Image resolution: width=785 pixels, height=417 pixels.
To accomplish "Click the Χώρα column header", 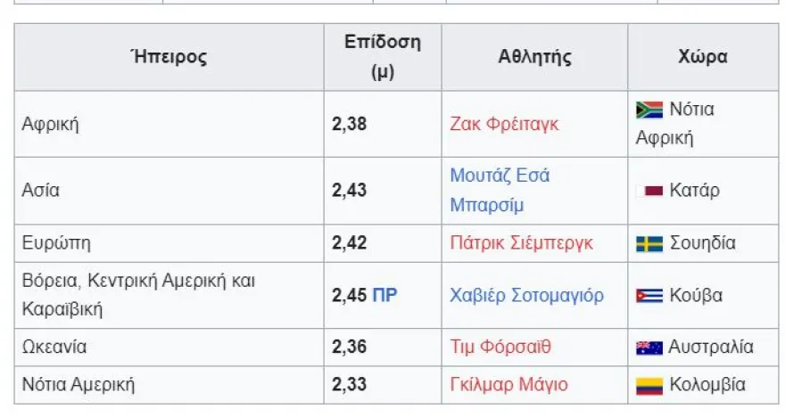I will point(703,57).
